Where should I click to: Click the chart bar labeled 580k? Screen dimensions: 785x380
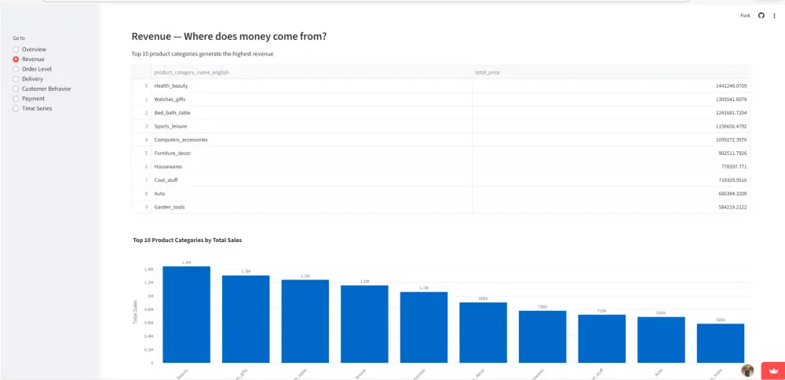[721, 343]
